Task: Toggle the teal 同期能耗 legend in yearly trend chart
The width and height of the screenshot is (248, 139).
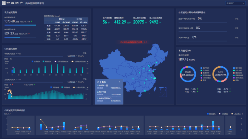Action: pyautogui.click(x=47, y=61)
